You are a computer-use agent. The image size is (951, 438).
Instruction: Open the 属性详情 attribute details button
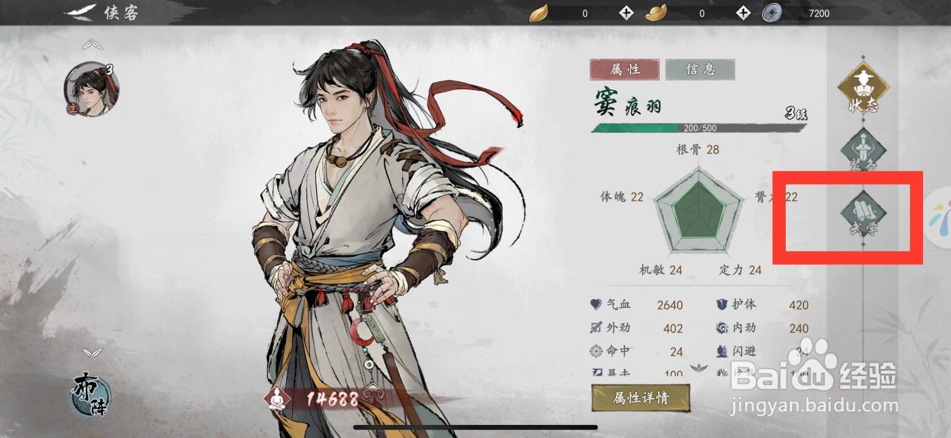(x=641, y=398)
